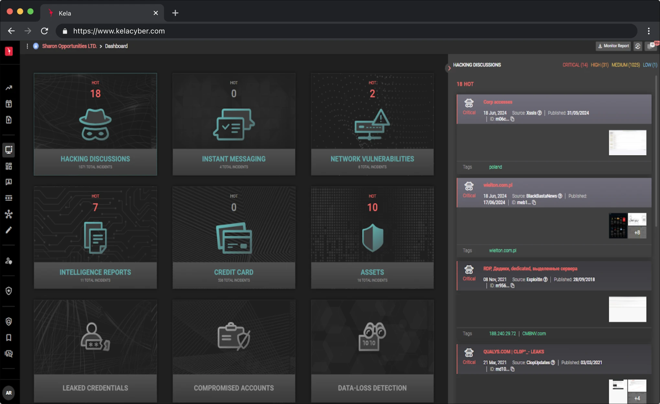Open the wielton.com.pl incident title
Image resolution: width=660 pixels, height=404 pixels.
point(498,185)
